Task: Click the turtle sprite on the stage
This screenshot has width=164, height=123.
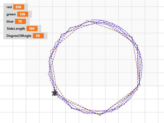Action: pos(55,93)
